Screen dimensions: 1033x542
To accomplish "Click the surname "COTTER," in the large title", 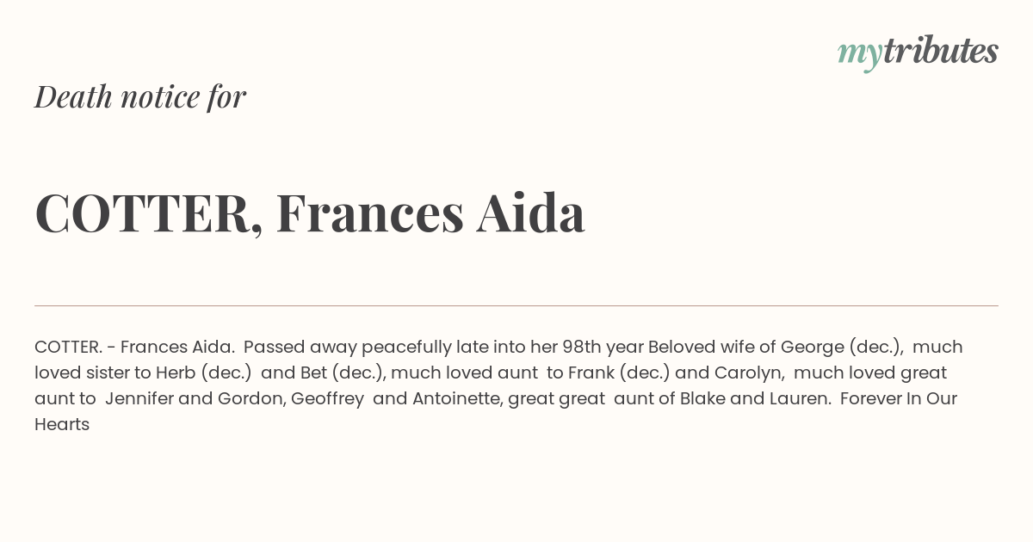I will tap(149, 215).
